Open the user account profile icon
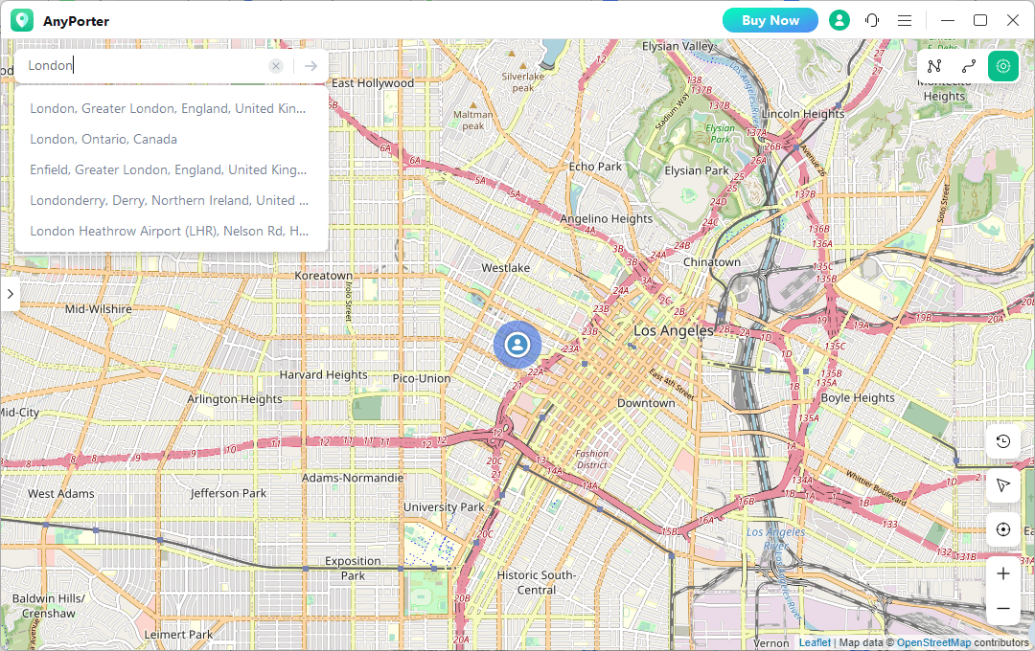Viewport: 1035px width, 651px height. tap(839, 20)
